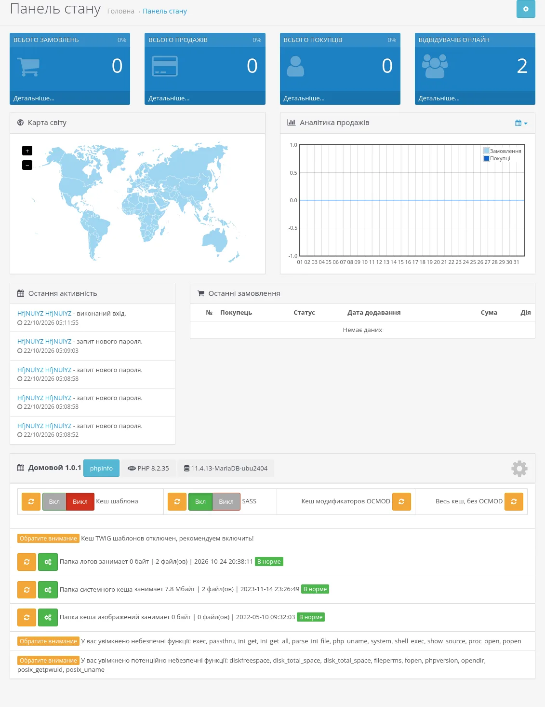Click the Замовлення legend color swatch

[487, 151]
